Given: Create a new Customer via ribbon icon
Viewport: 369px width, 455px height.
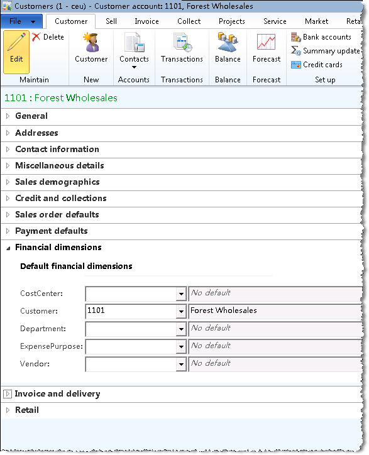Looking at the screenshot, I should point(91,42).
